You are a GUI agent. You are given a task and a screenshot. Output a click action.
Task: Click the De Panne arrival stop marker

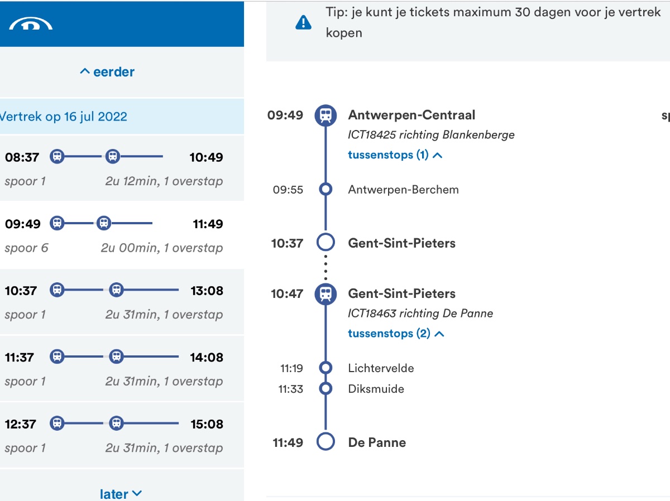click(326, 442)
